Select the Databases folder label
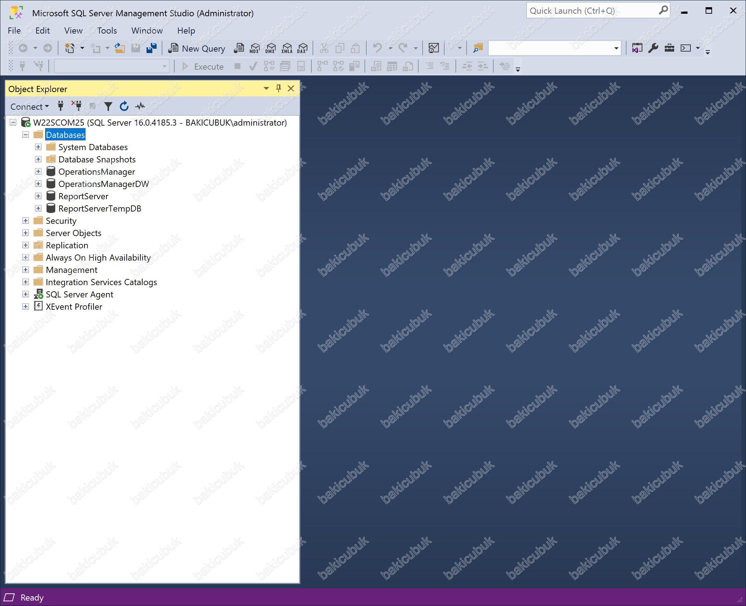746x606 pixels. (x=65, y=135)
